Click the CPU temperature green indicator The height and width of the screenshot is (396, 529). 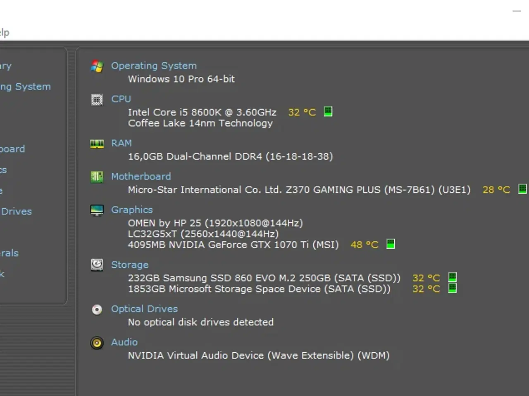coord(328,111)
